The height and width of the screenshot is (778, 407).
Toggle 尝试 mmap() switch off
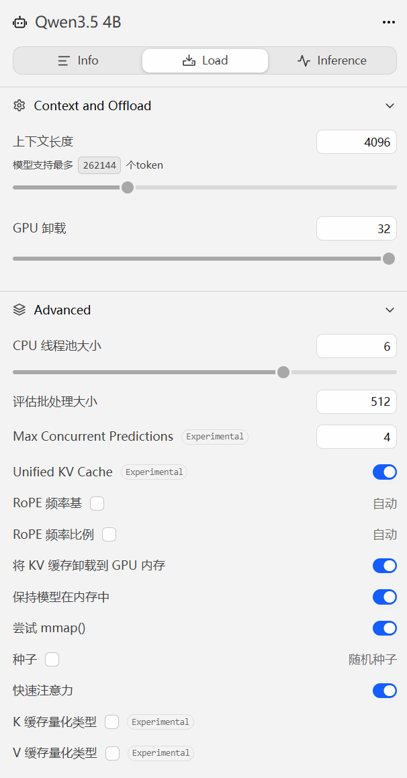click(385, 628)
